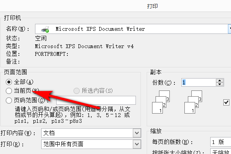Click the 类型 value Microsoft XPS Document Writer v4
Viewport: 231px width, 154px height.
pyautogui.click(x=84, y=46)
